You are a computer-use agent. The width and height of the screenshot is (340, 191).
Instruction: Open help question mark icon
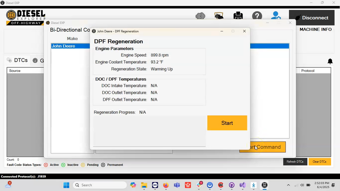(257, 16)
